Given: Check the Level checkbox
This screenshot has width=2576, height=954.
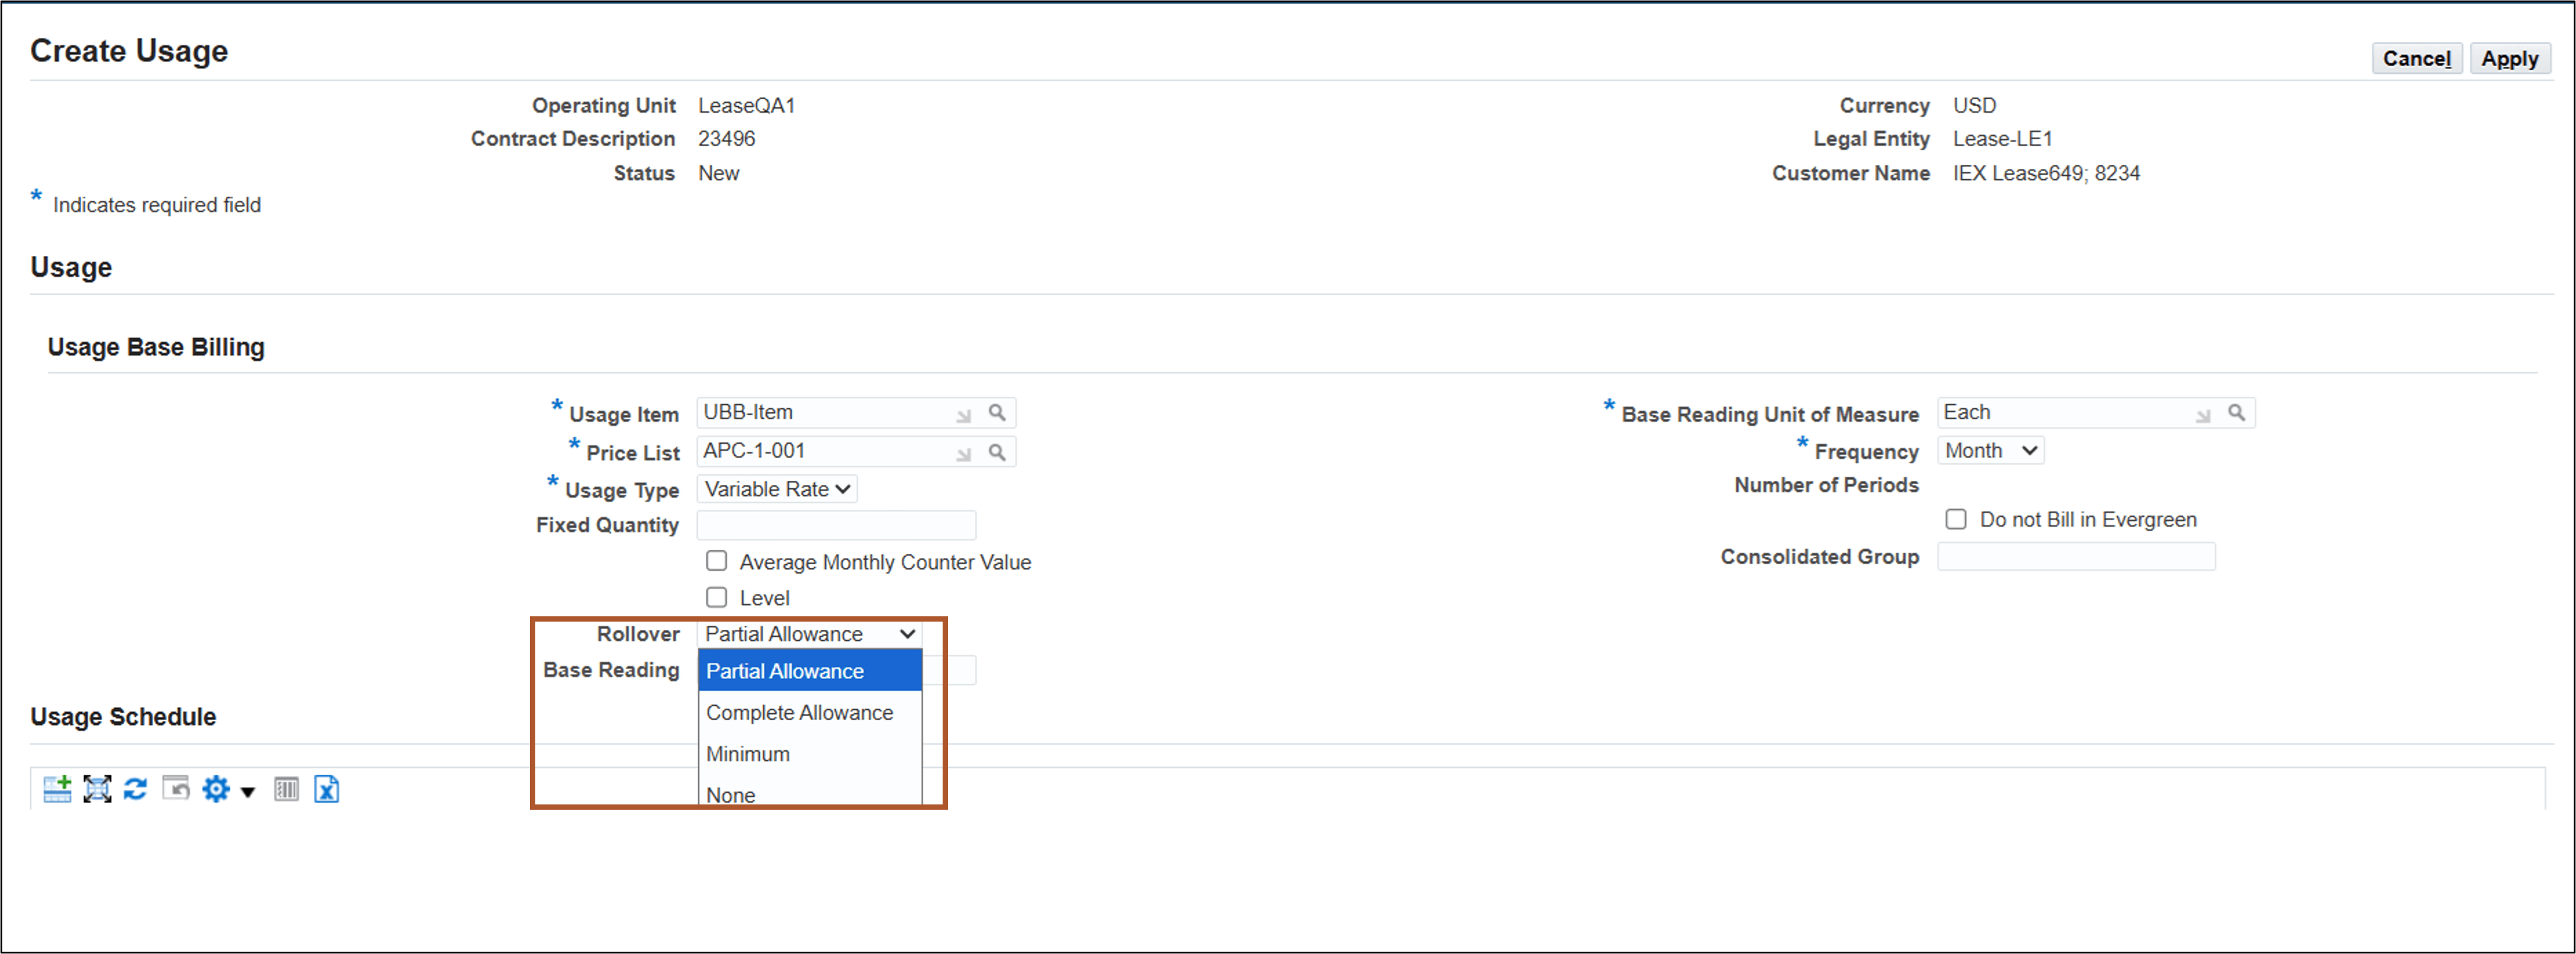Looking at the screenshot, I should pyautogui.click(x=716, y=597).
